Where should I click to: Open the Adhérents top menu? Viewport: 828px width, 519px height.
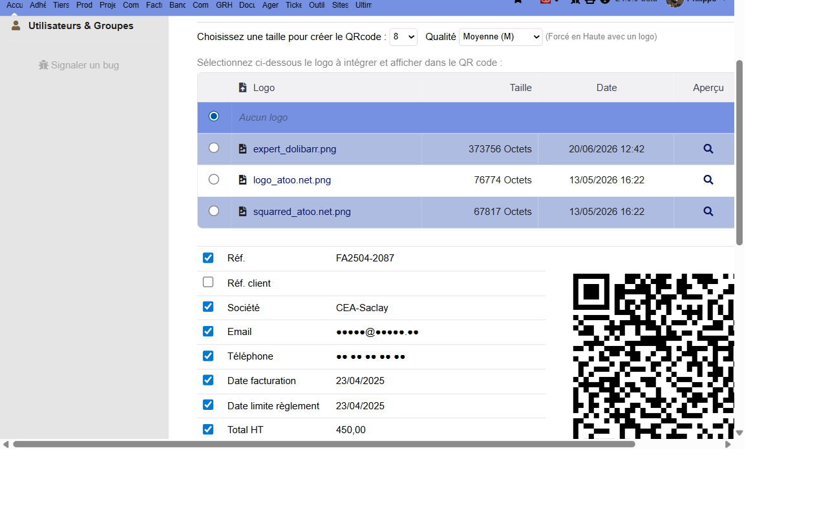pos(38,5)
